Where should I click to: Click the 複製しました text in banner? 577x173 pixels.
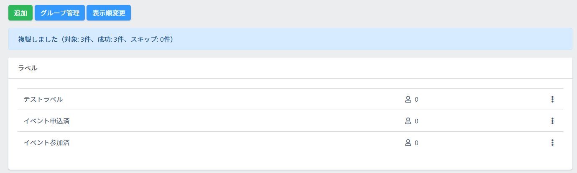coord(38,39)
